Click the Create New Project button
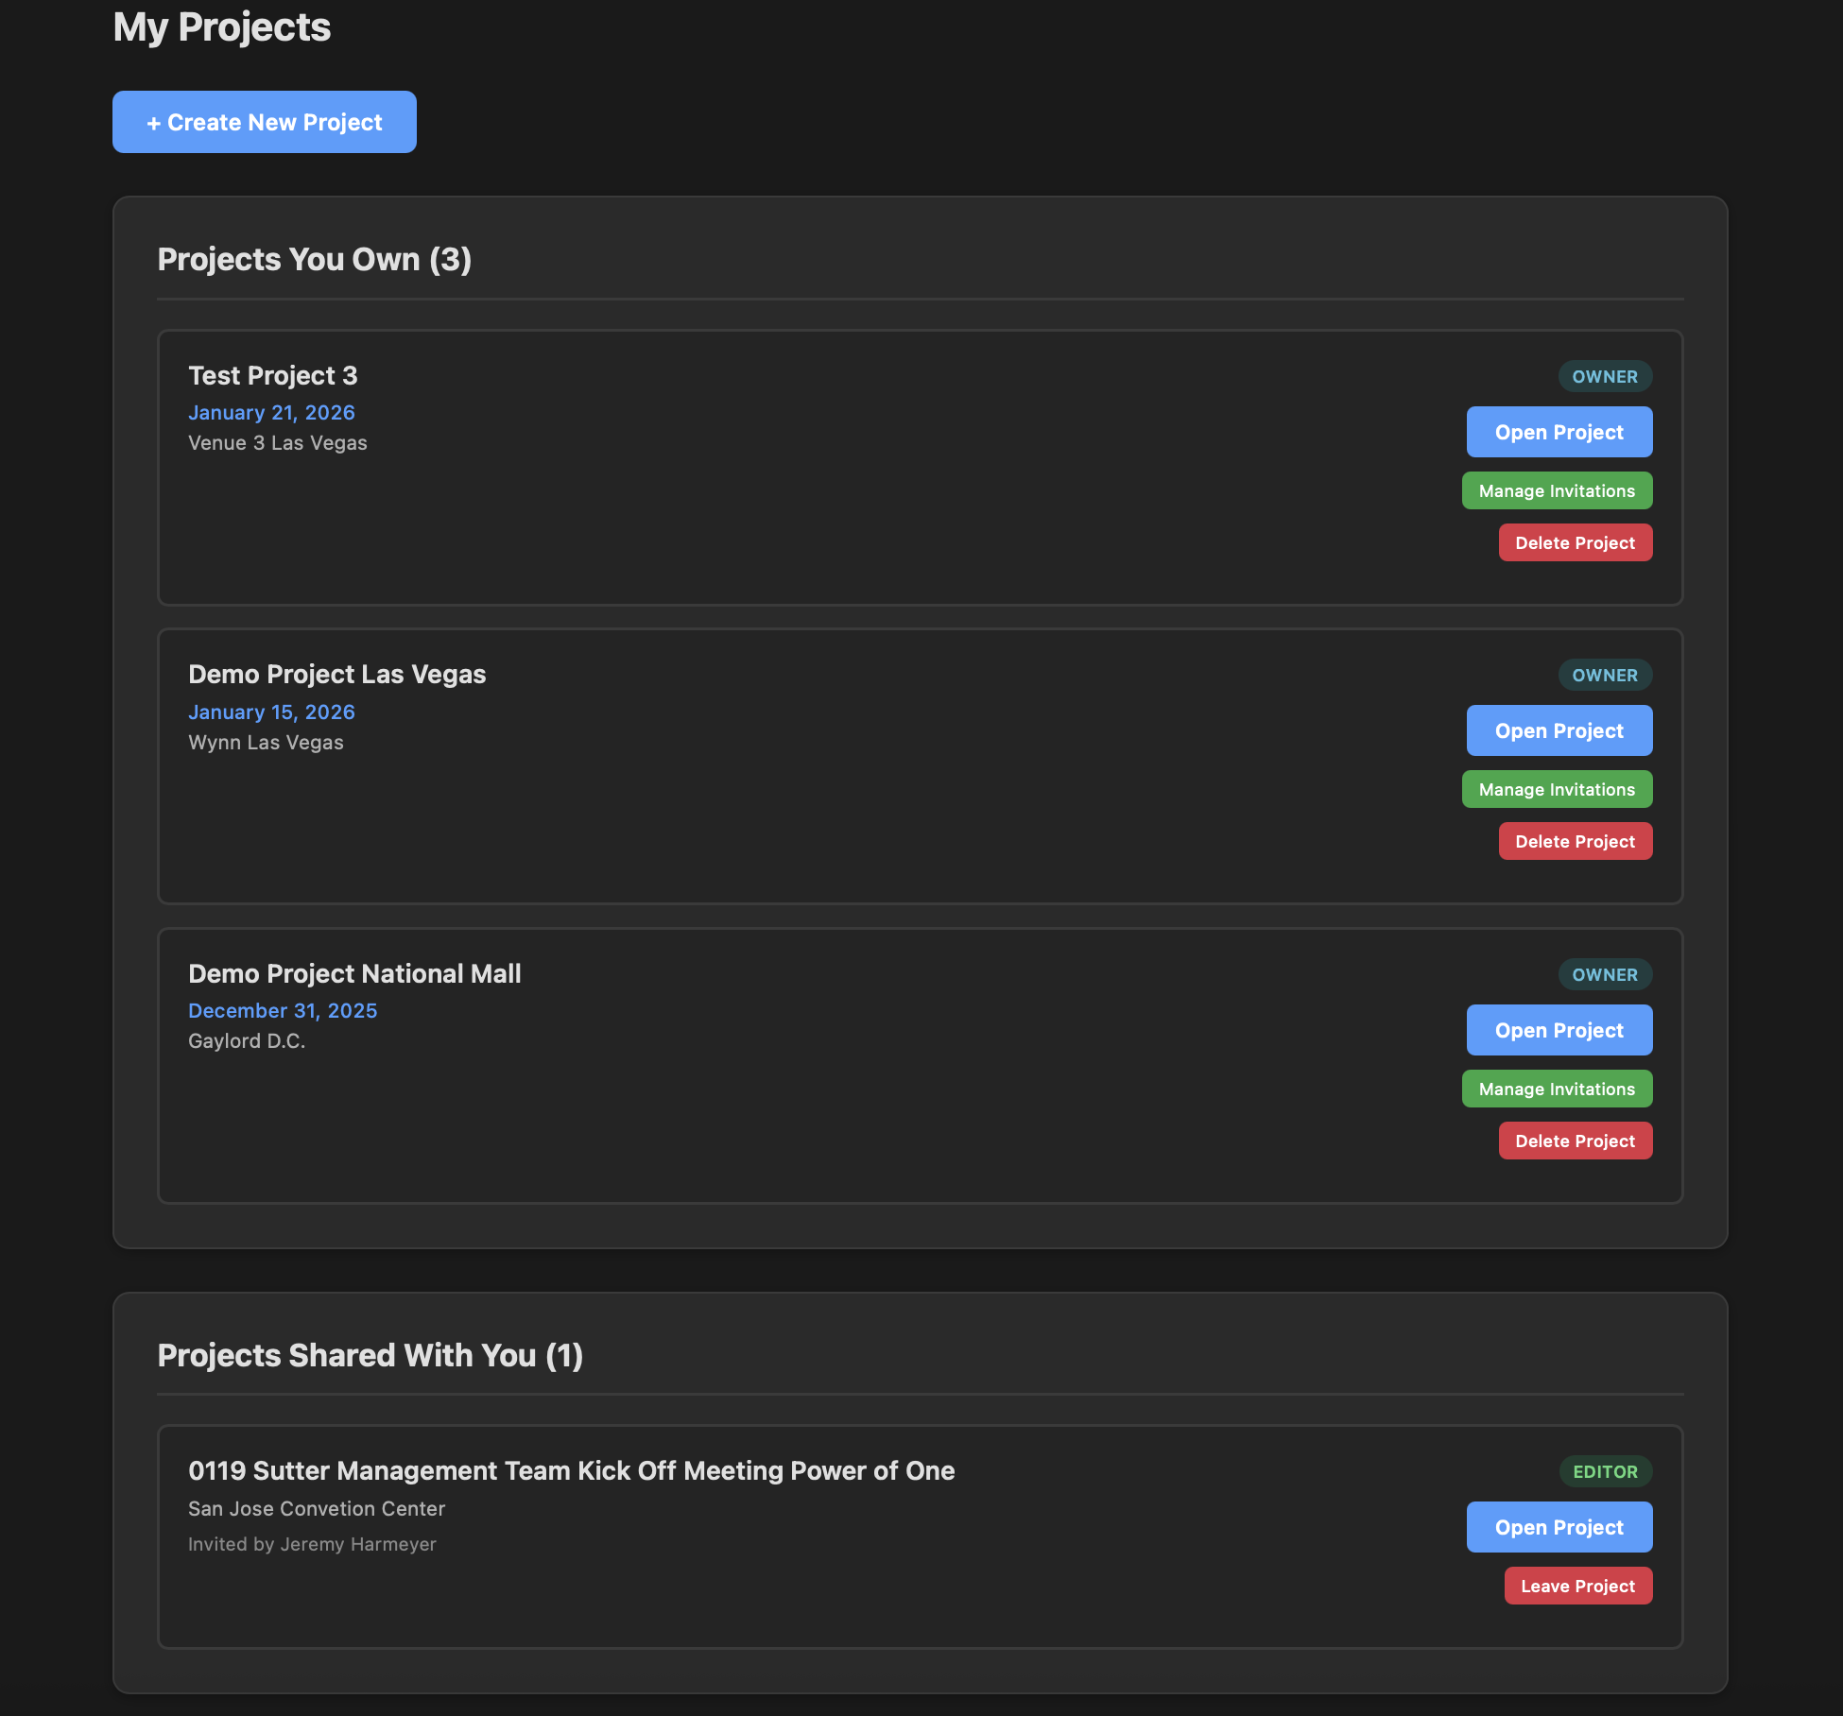This screenshot has width=1843, height=1716. (264, 122)
